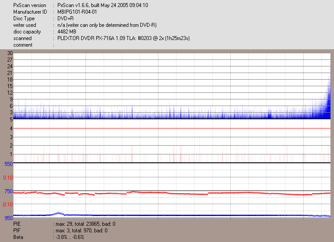Click the 'n/a (writer can only be determined from DVD-R)' text

pyautogui.click(x=107, y=25)
